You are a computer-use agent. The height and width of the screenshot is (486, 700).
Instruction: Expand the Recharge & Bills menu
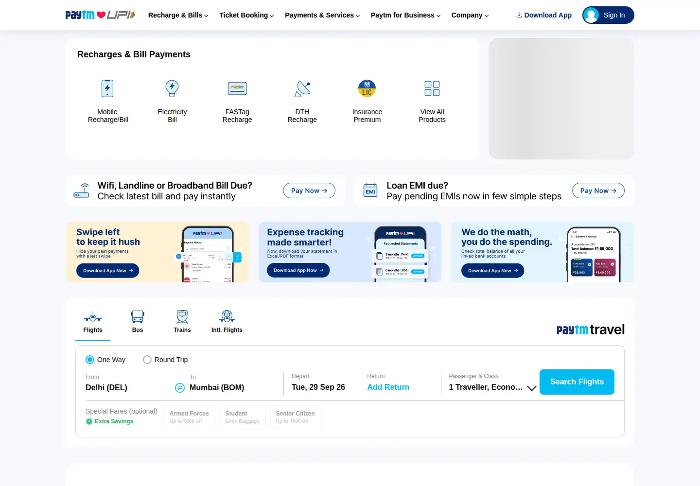(x=178, y=15)
